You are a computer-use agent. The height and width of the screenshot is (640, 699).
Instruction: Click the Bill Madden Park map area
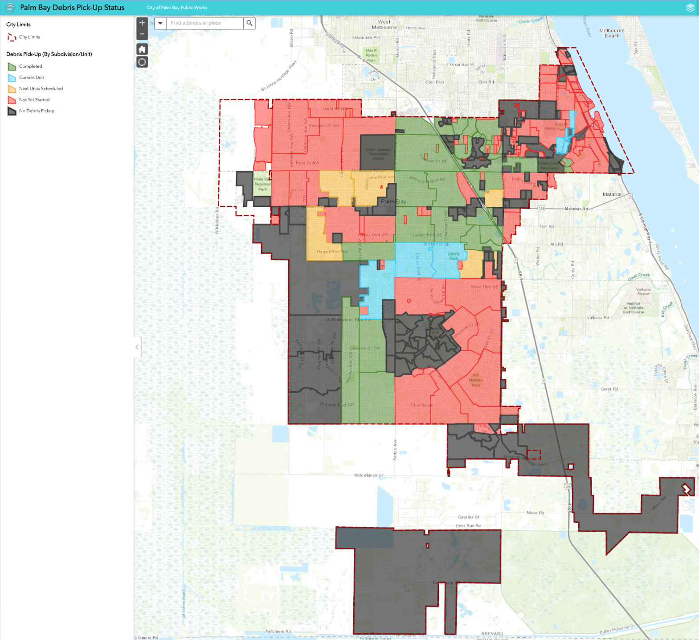(476, 380)
